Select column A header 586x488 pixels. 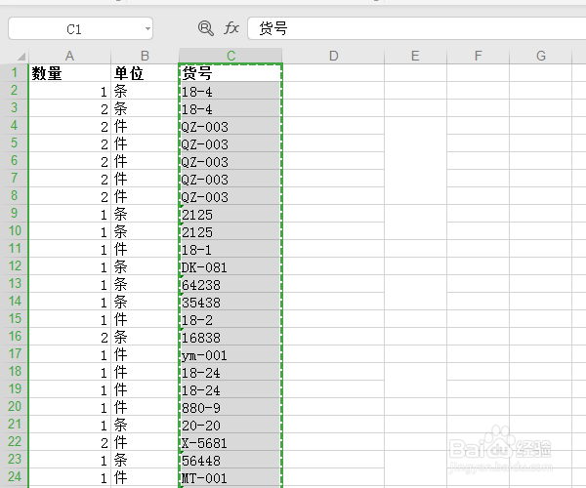pyautogui.click(x=70, y=56)
